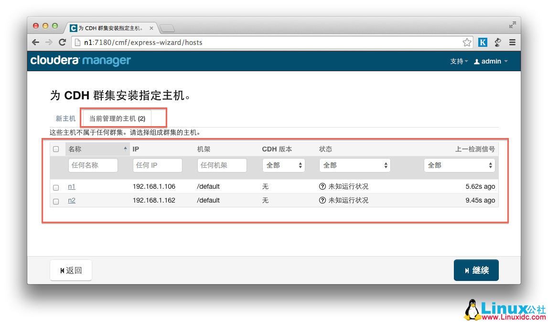Click the question-mark status icon beside host n1
Viewport: 548px width, 322px height.
tap(323, 187)
